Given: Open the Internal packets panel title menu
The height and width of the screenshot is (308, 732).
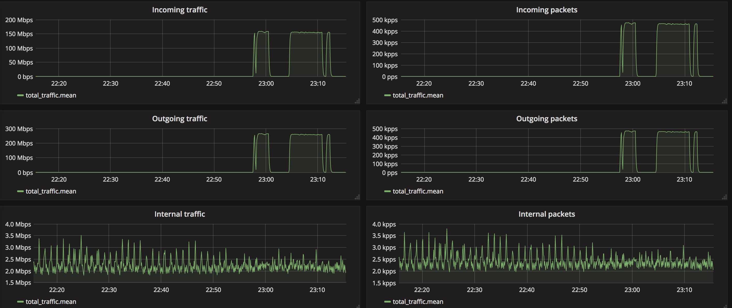Looking at the screenshot, I should tap(546, 214).
